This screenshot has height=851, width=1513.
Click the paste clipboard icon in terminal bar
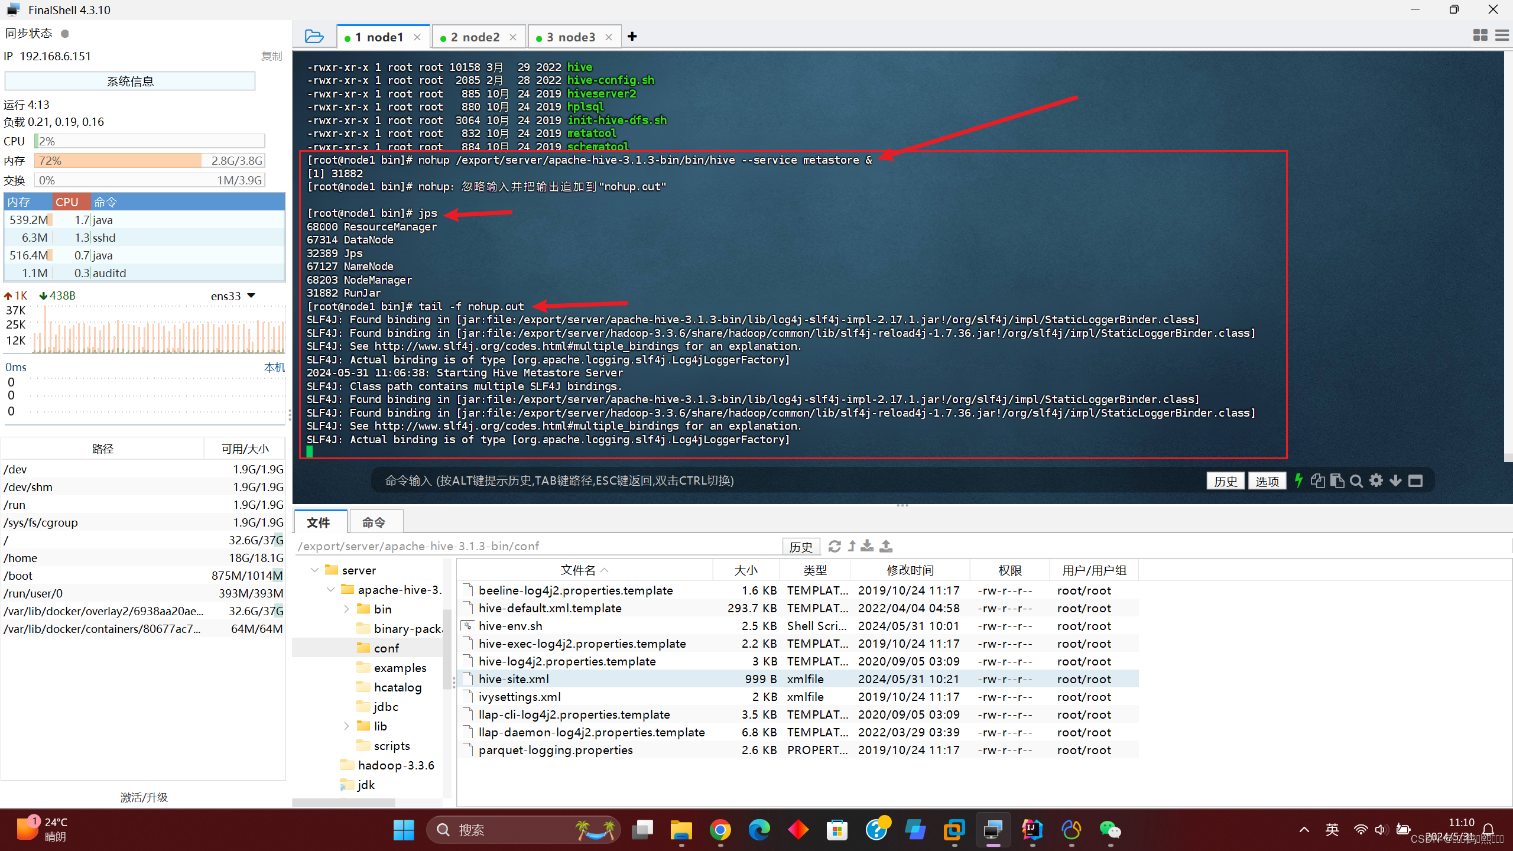pyautogui.click(x=1337, y=481)
